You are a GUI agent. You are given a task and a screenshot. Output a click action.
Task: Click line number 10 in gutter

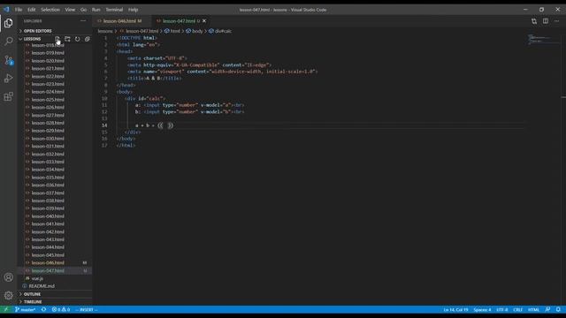coord(104,98)
